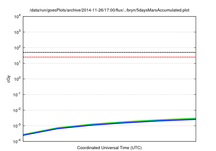
Task: Click the 10^-2 axis tick label
Action: pos(17,110)
